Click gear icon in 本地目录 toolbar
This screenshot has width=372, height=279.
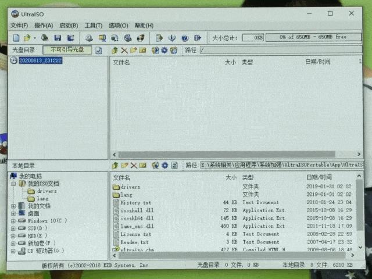click(x=165, y=165)
